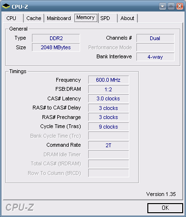Click the 2048 MBytes size field
This screenshot has height=217, width=186.
tap(56, 47)
